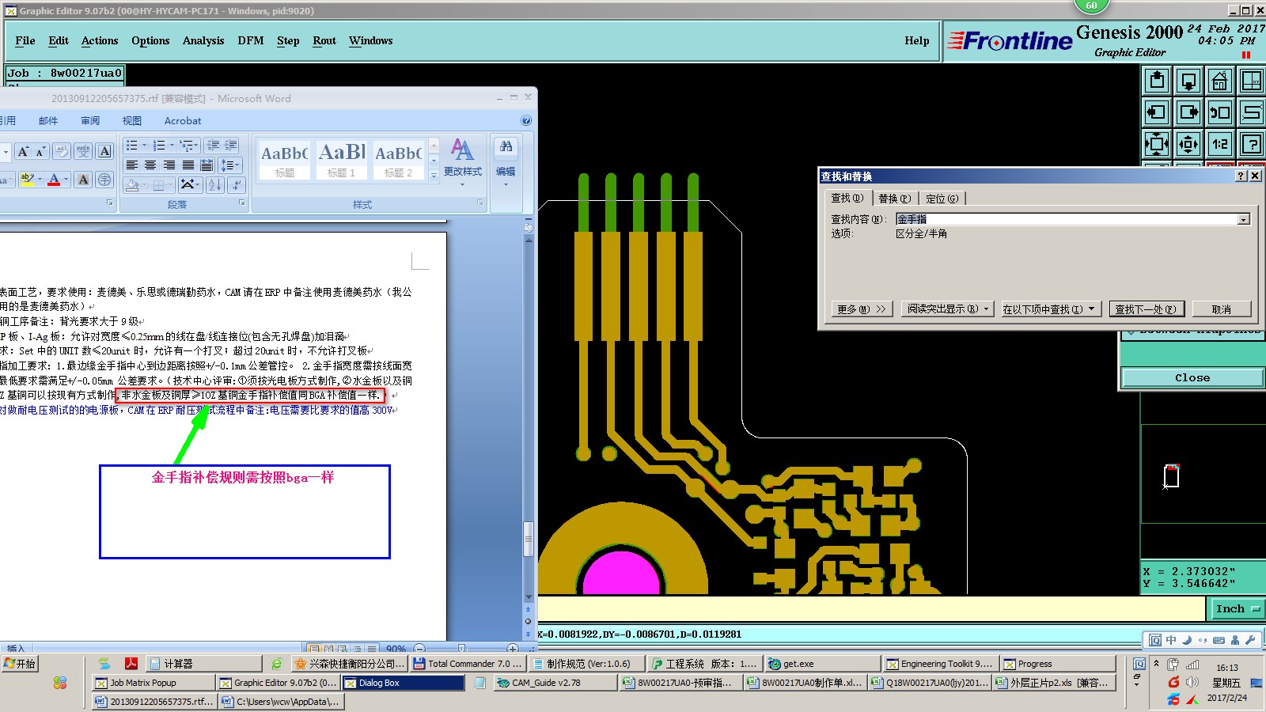
Task: Click the 更多 more options button
Action: pos(862,309)
